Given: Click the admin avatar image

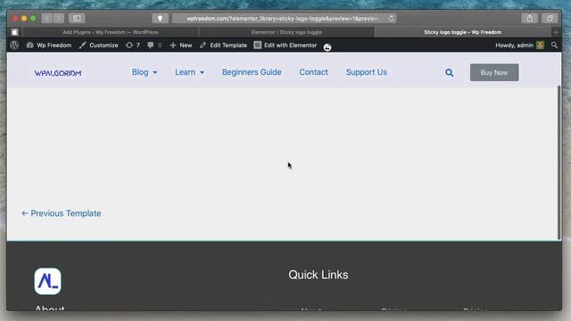Looking at the screenshot, I should click(x=540, y=45).
